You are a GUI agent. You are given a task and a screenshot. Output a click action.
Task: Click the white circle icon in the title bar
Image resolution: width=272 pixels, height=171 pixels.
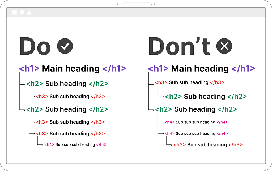22,12
